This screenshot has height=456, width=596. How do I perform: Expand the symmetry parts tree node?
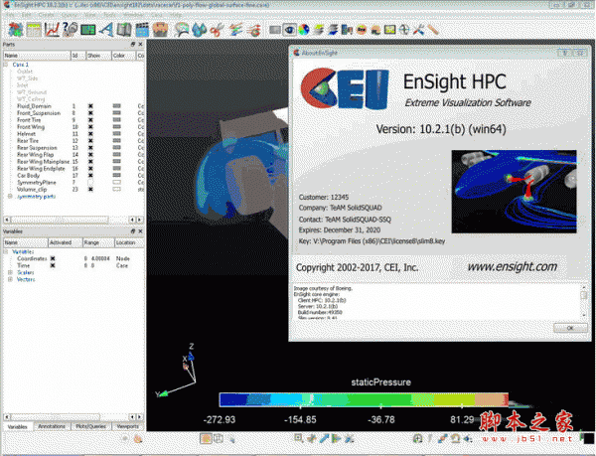(10, 196)
